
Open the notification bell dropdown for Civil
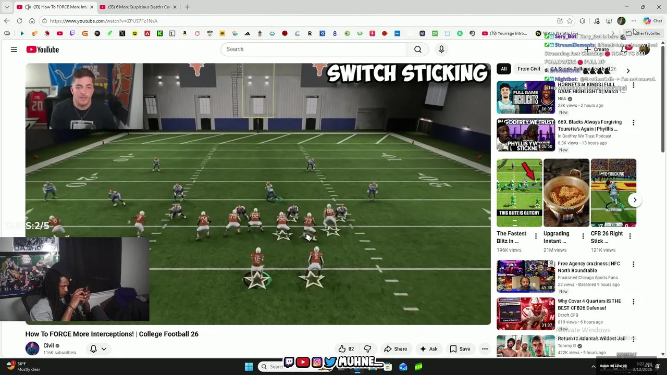pos(98,349)
